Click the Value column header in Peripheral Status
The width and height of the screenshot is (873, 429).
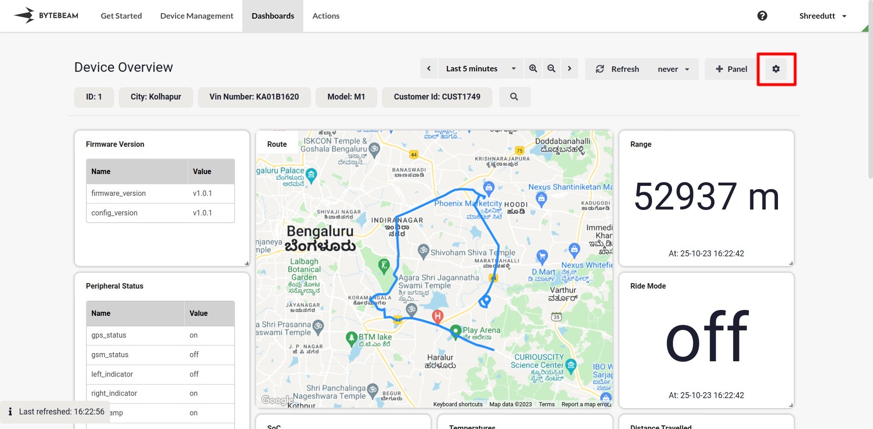pos(210,313)
